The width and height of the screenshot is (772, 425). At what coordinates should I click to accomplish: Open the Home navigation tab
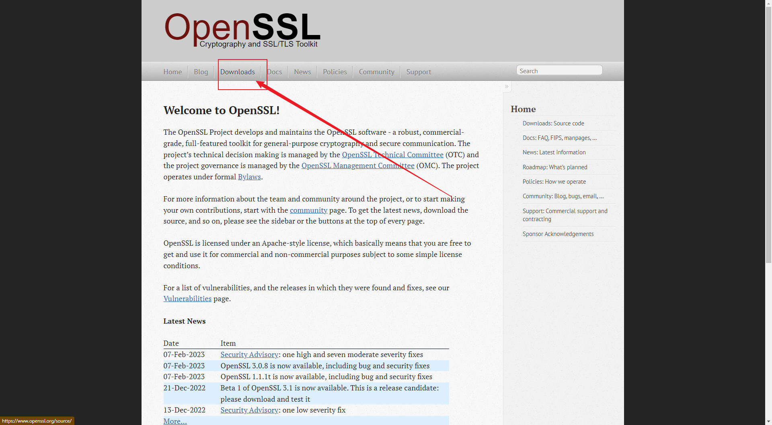(x=172, y=72)
